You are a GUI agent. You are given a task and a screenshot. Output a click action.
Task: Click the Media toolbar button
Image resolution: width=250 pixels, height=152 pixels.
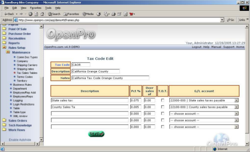(x=88, y=14)
